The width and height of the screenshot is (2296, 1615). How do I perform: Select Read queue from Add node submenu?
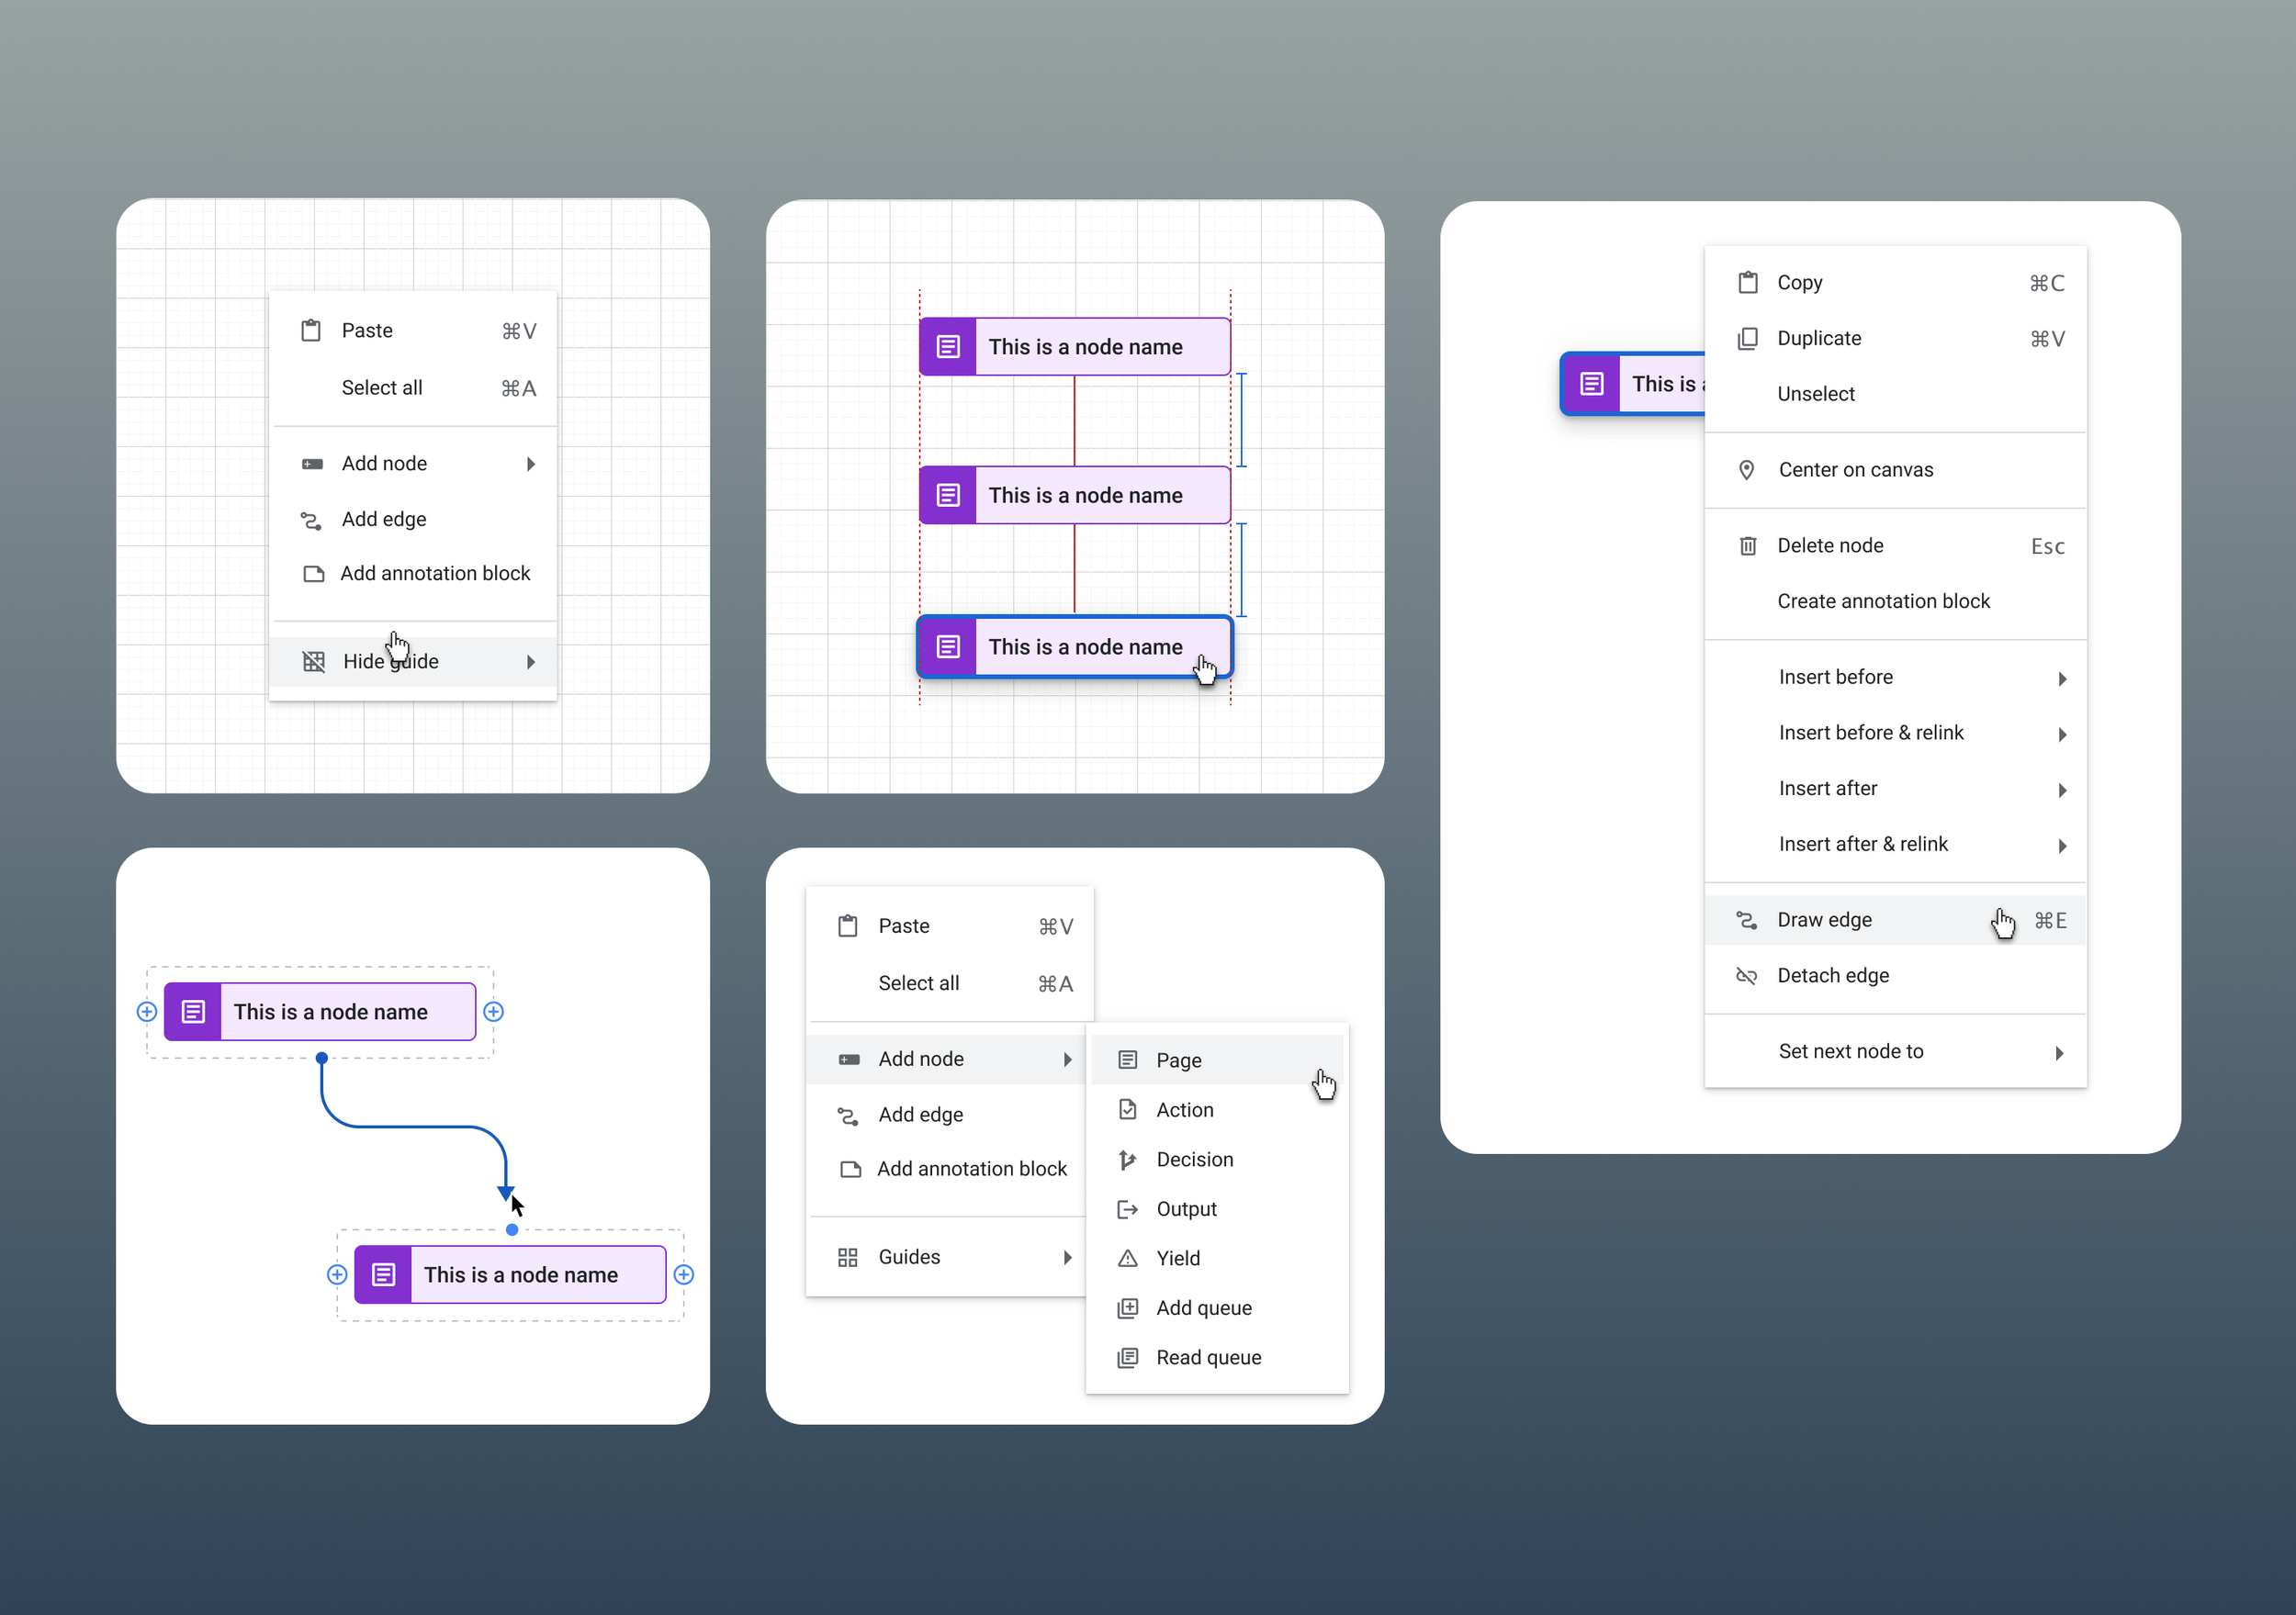[x=1208, y=1358]
